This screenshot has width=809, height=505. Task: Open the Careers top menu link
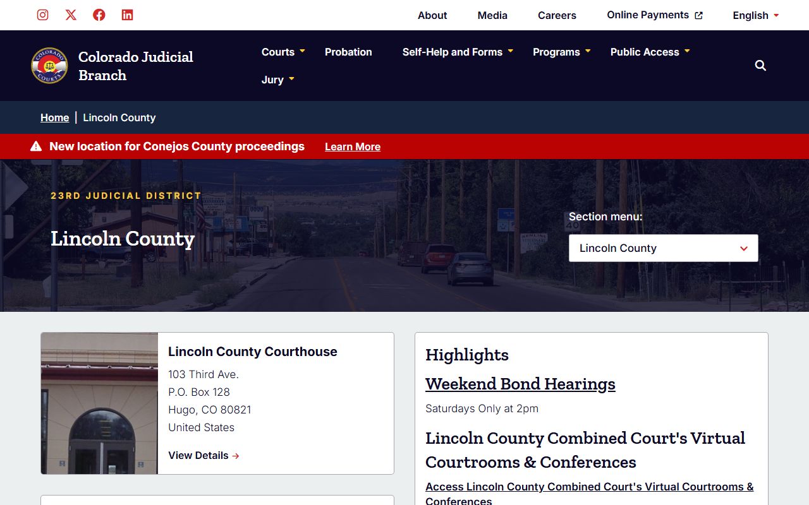tap(557, 15)
